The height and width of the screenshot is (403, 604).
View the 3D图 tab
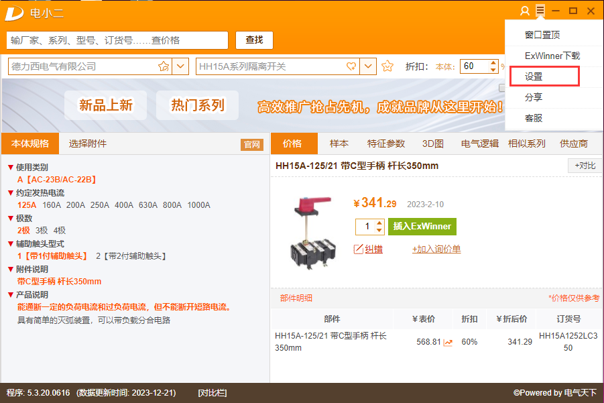[433, 143]
